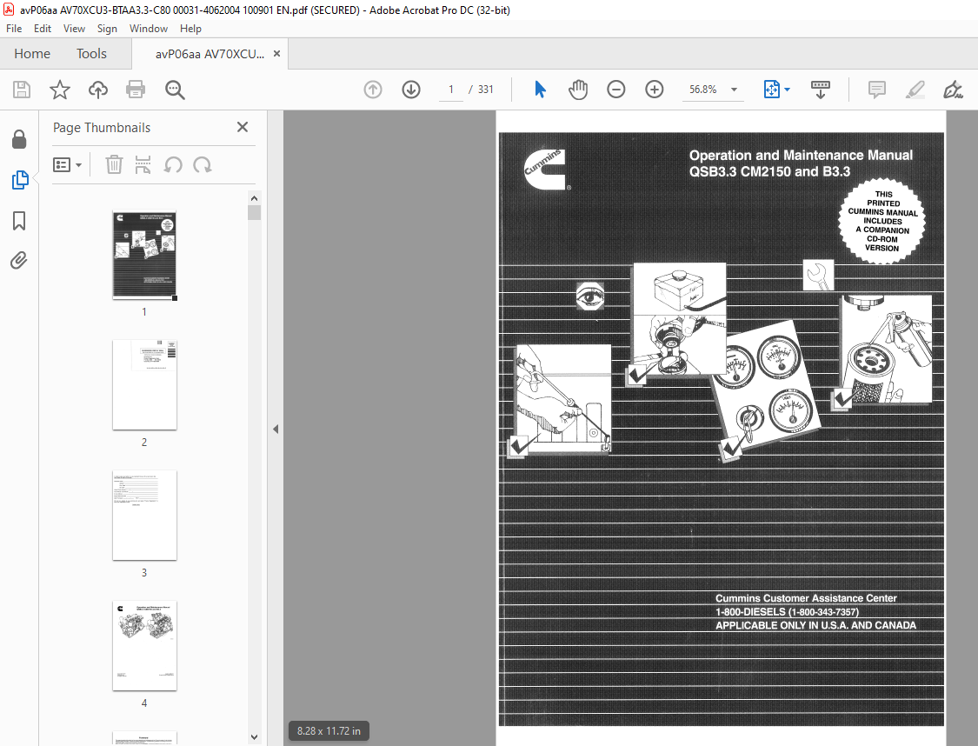Open the Edit menu
Screen dimensions: 978x746
(43, 29)
